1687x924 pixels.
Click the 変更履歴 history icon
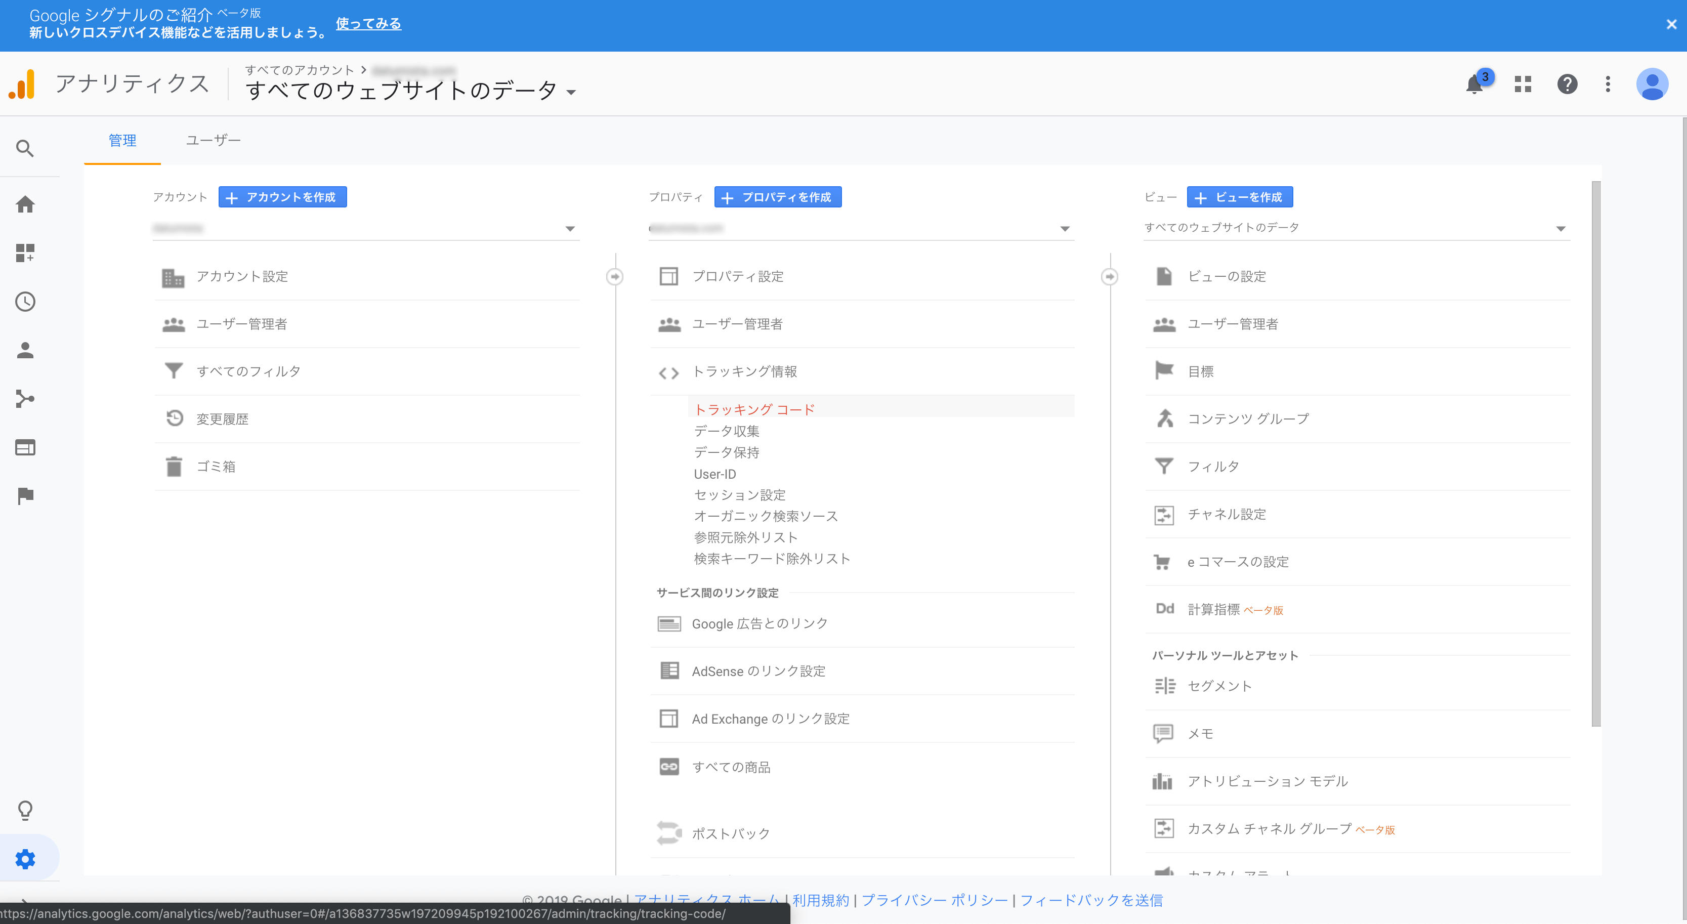pyautogui.click(x=174, y=418)
